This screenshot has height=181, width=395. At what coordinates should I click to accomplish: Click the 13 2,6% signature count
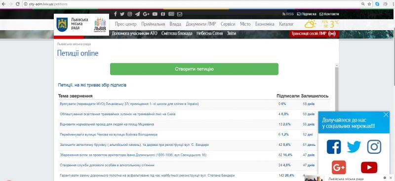click(x=284, y=124)
